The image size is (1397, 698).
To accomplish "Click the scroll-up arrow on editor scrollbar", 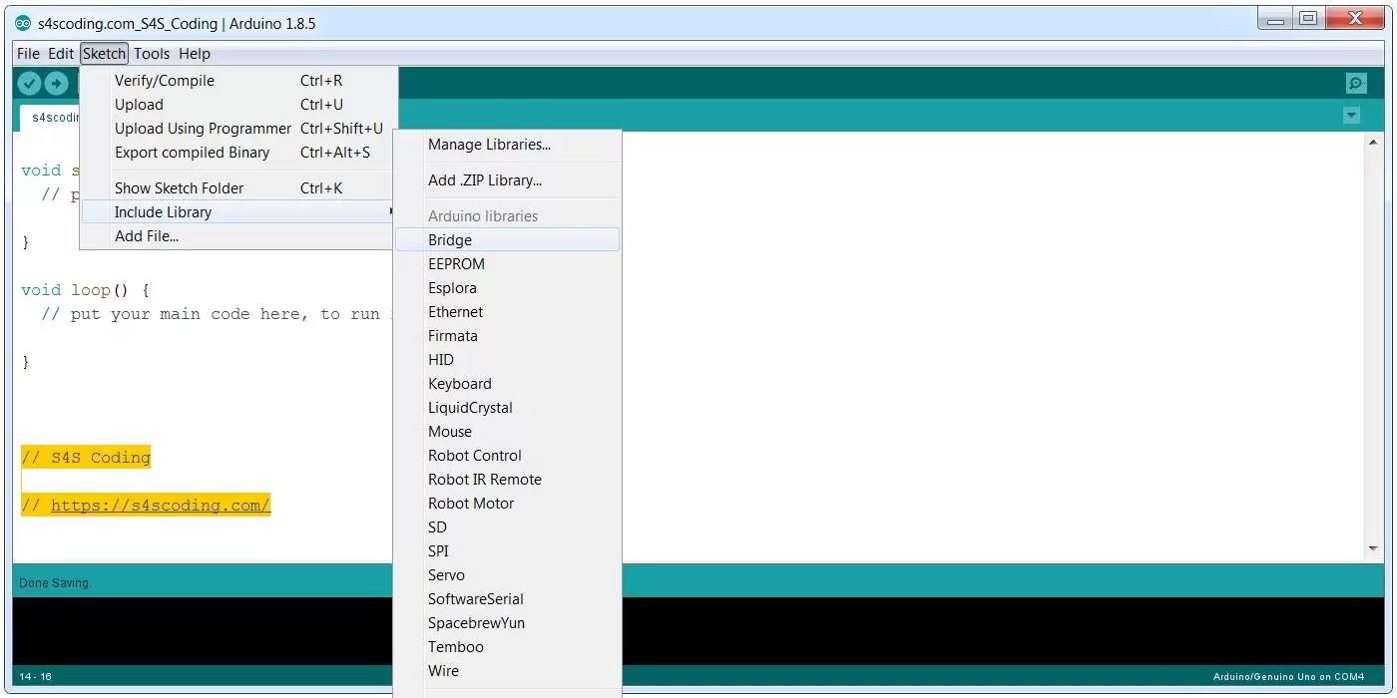I will coord(1372,143).
